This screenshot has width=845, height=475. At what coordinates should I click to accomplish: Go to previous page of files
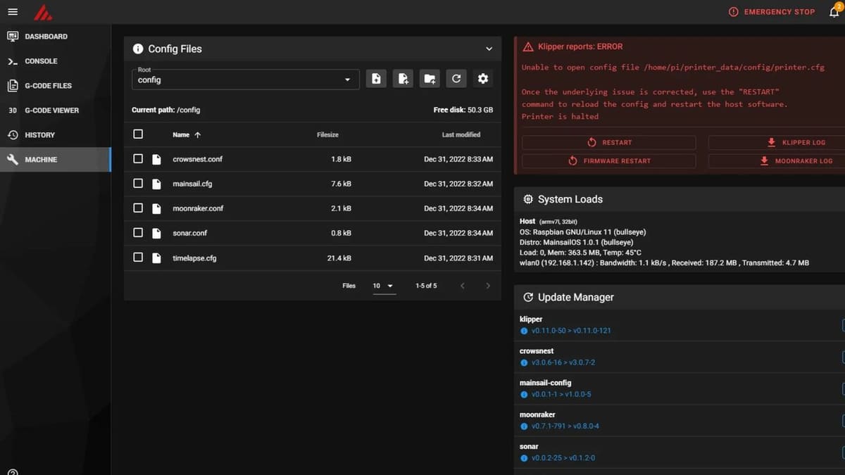[x=463, y=286]
